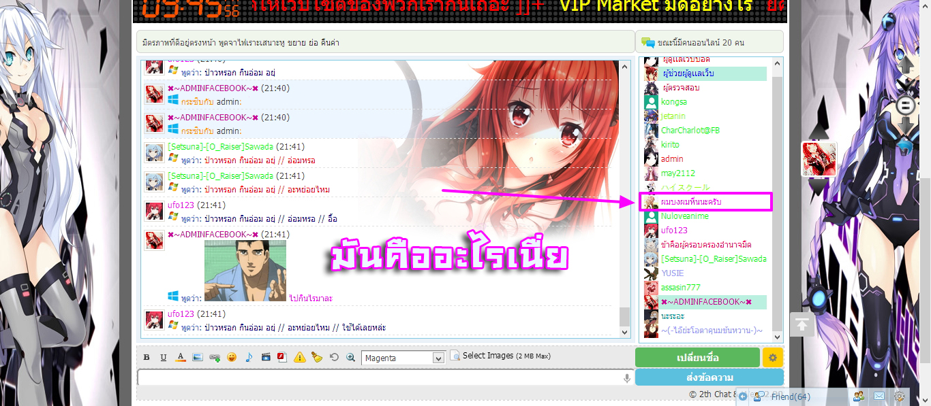931x406 pixels.
Task: Toggle bold text formatting in chat toolbar
Action: pos(147,357)
